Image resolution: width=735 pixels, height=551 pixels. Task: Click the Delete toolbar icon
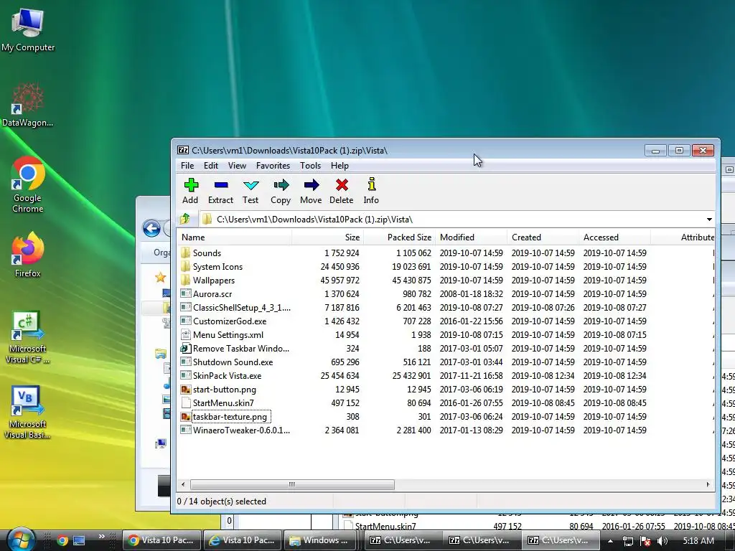click(342, 185)
